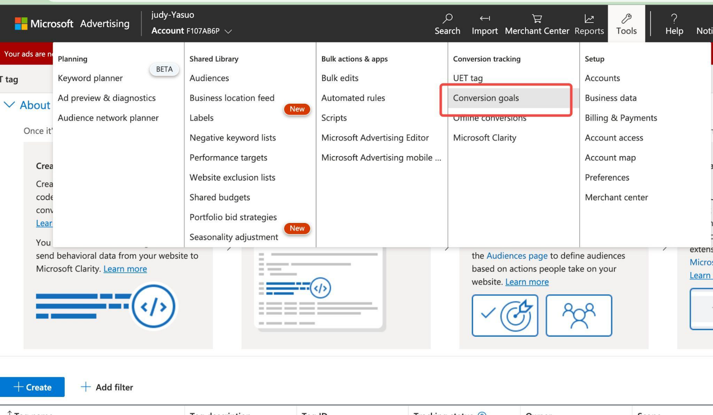Open Website exclusion lists
The width and height of the screenshot is (713, 415).
point(232,177)
